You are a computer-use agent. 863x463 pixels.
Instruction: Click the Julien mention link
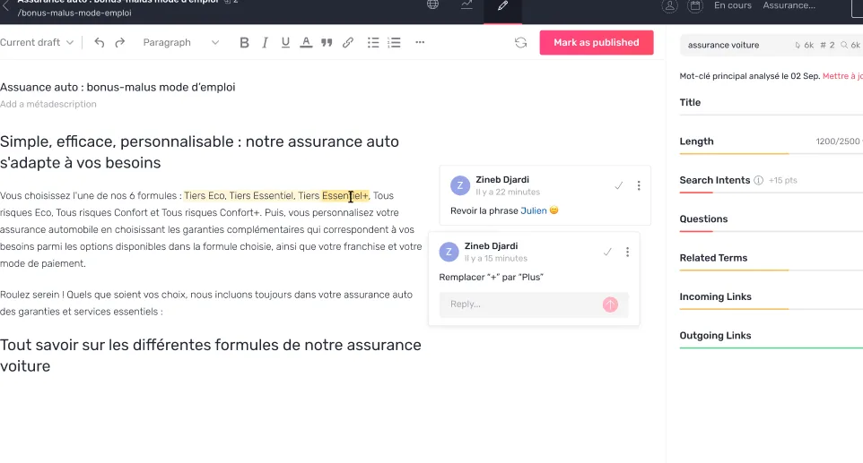point(534,210)
